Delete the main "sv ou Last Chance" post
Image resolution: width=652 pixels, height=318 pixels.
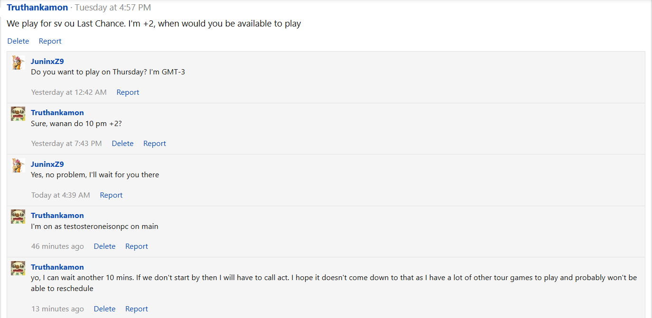[18, 41]
